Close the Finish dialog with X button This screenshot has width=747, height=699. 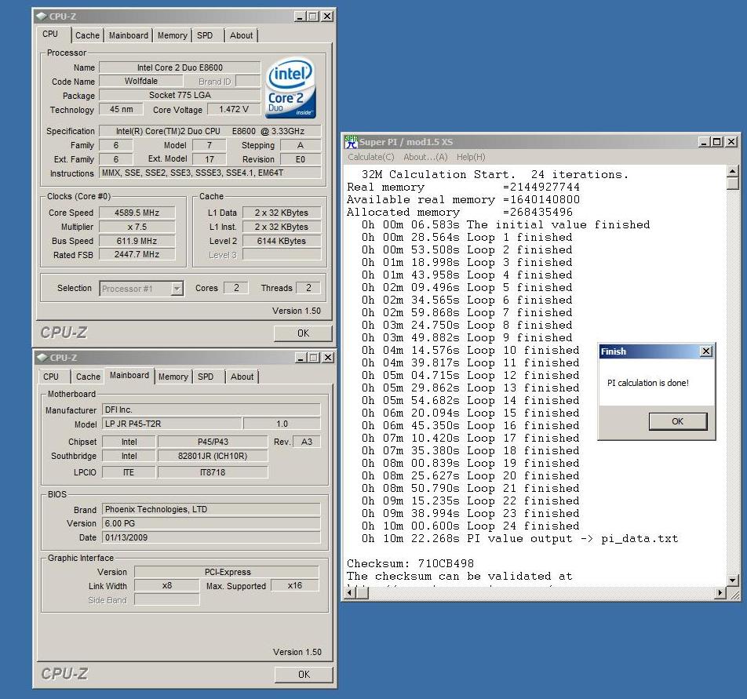(x=706, y=351)
